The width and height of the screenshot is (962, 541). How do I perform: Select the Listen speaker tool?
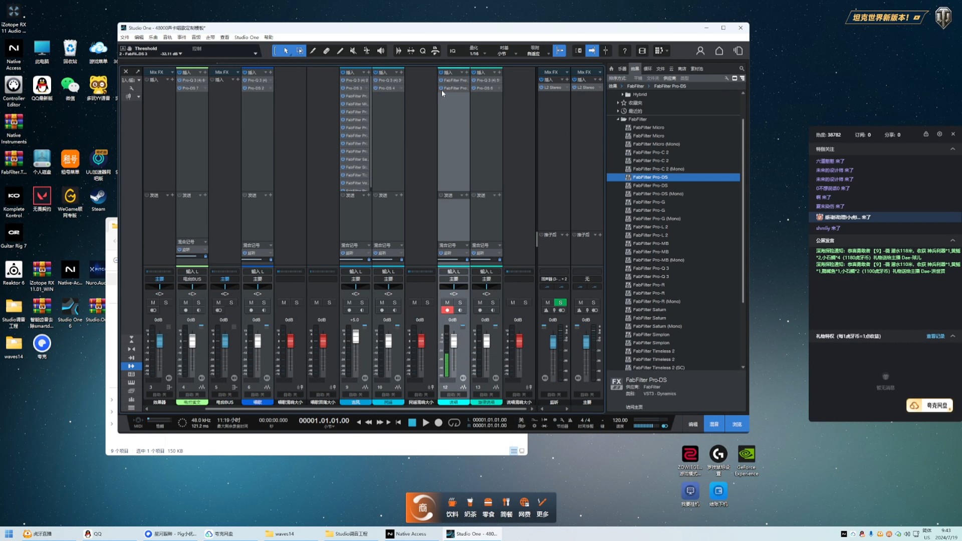tap(381, 51)
